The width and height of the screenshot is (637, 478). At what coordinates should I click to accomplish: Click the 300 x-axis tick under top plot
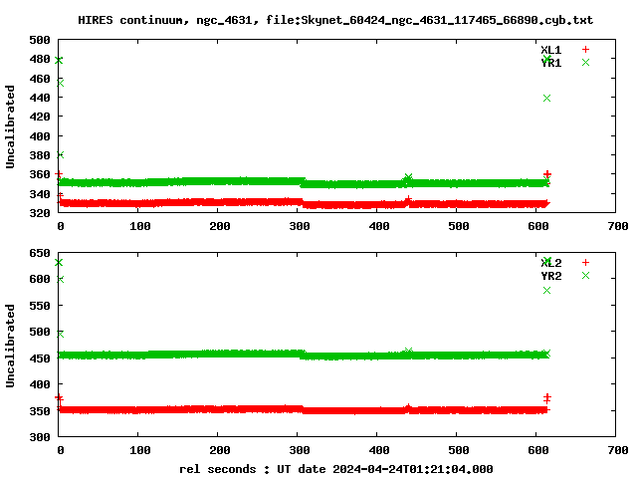pyautogui.click(x=300, y=226)
